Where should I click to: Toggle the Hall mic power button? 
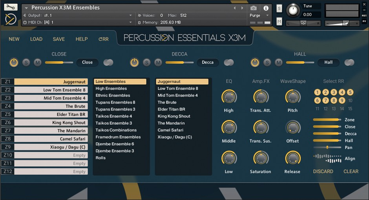[x=255, y=62]
